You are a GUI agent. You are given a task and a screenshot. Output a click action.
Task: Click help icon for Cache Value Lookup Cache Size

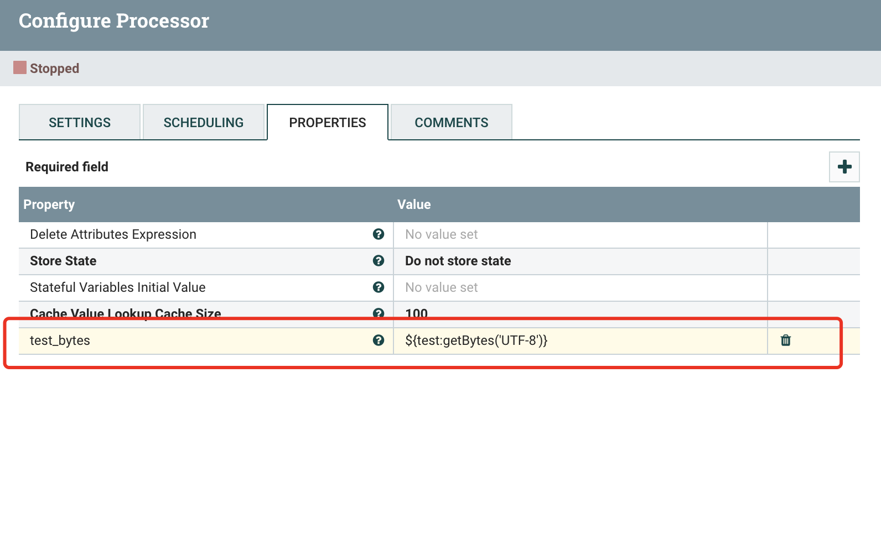pos(379,313)
